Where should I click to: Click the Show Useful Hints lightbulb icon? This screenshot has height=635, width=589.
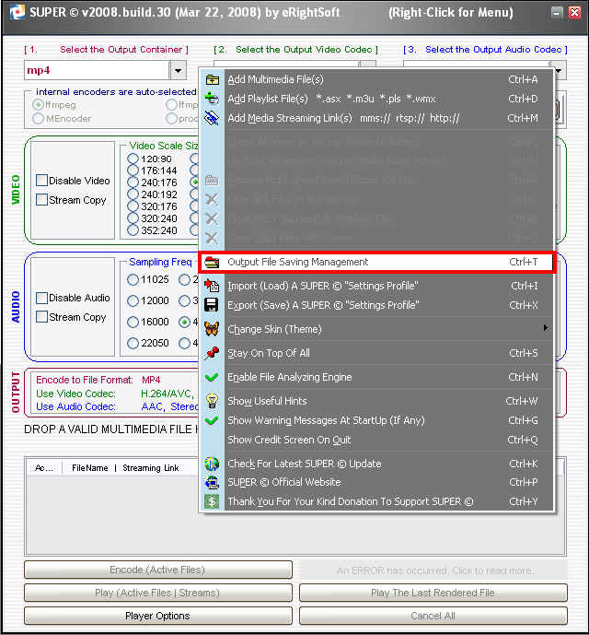[x=212, y=401]
